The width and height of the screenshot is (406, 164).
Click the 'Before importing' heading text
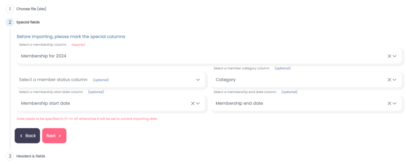[x=71, y=37]
